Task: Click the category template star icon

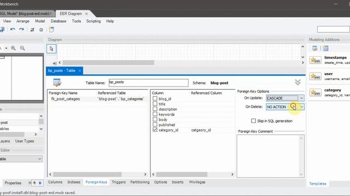Action: click(x=315, y=93)
